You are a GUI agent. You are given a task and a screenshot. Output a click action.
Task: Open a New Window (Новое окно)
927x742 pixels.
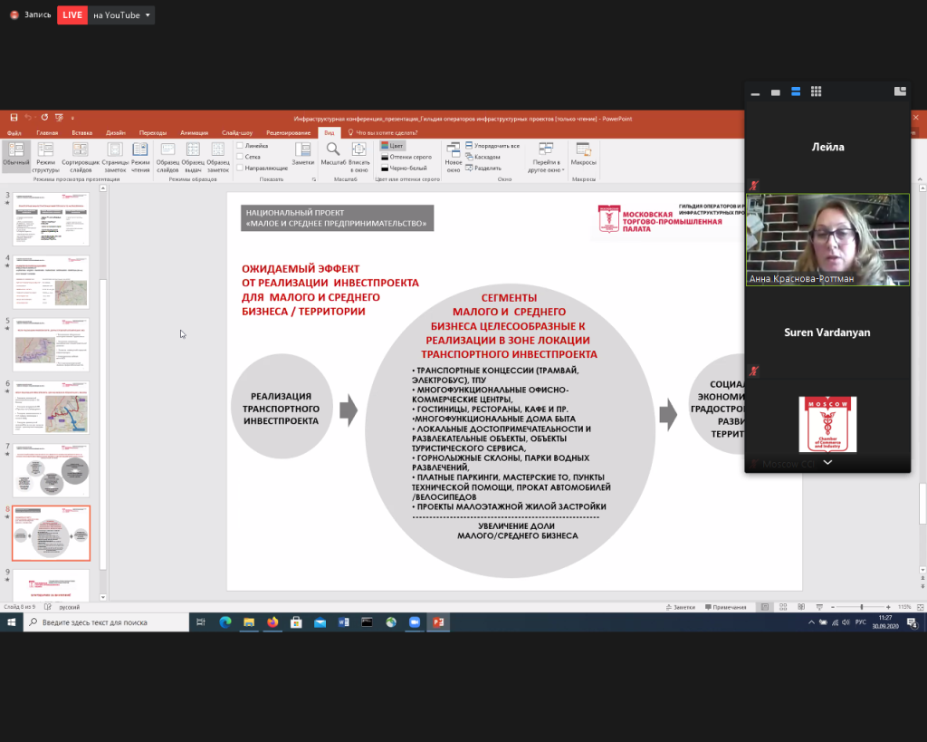453,156
